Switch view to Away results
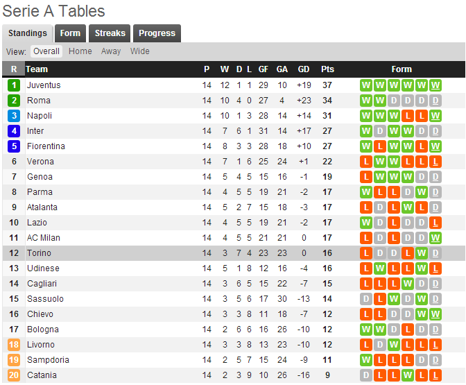This screenshot has height=385, width=466. point(111,51)
